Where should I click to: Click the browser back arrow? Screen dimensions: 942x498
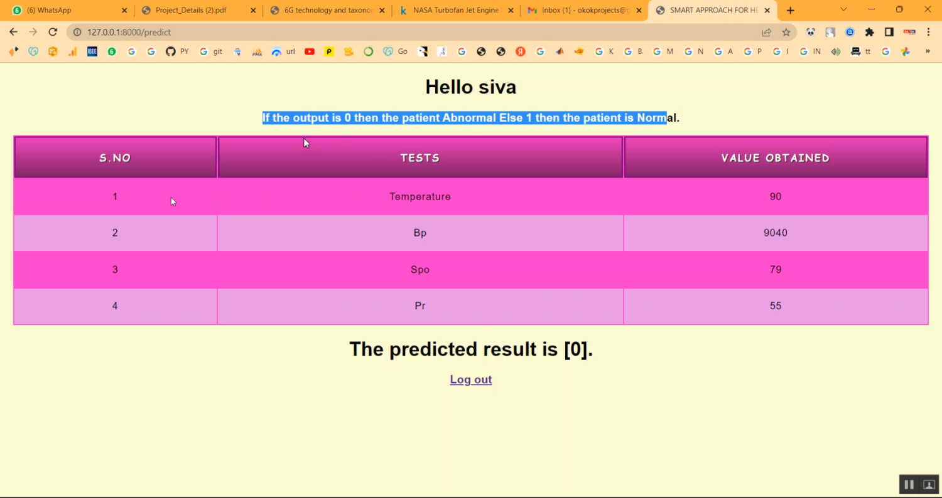tap(13, 32)
